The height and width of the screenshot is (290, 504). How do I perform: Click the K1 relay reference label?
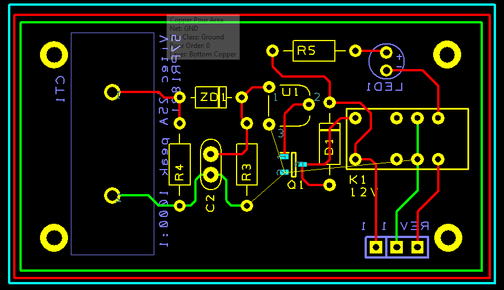point(358,179)
